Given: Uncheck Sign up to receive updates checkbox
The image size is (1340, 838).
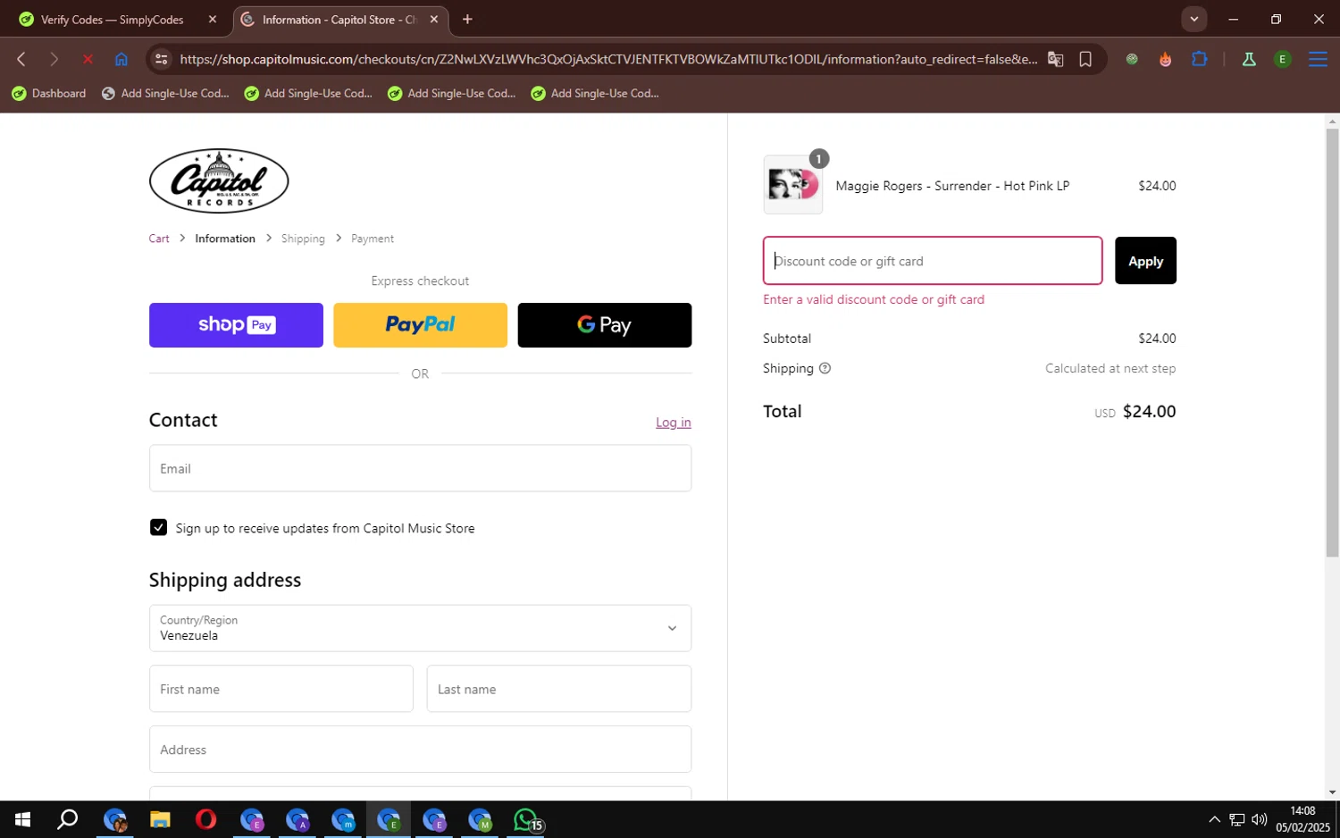Looking at the screenshot, I should point(158,528).
